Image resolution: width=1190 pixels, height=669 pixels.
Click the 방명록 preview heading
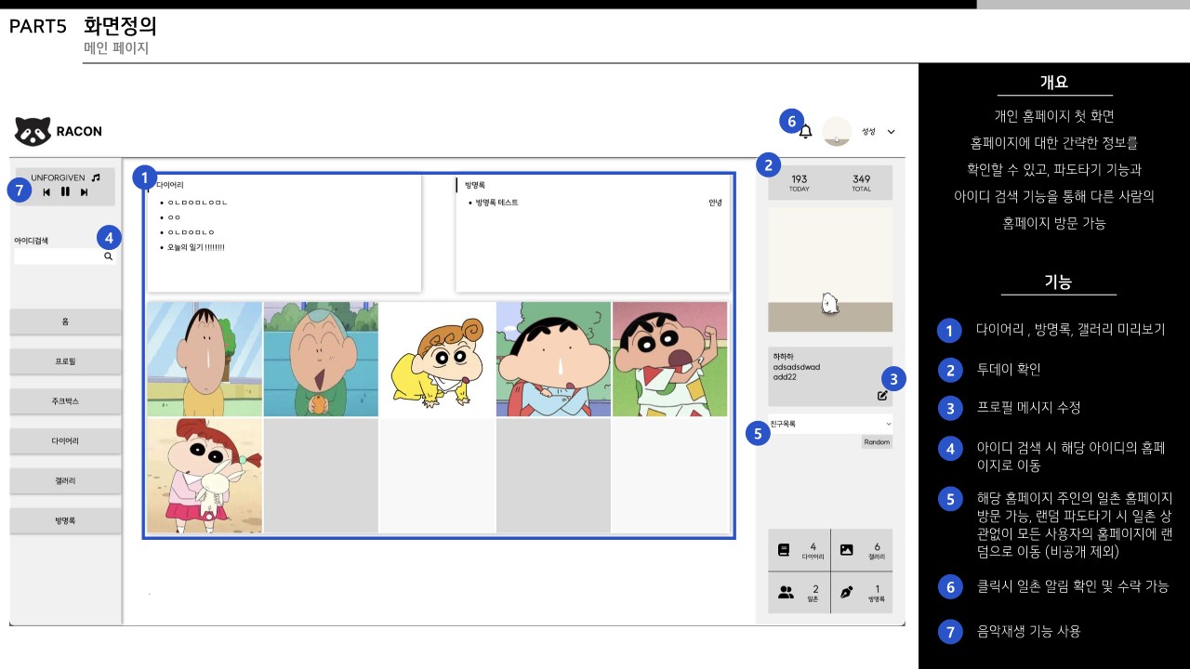coord(475,185)
